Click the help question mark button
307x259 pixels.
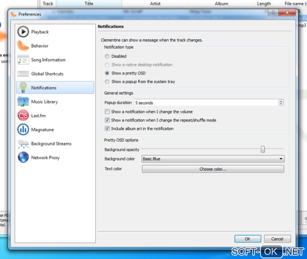[273, 13]
